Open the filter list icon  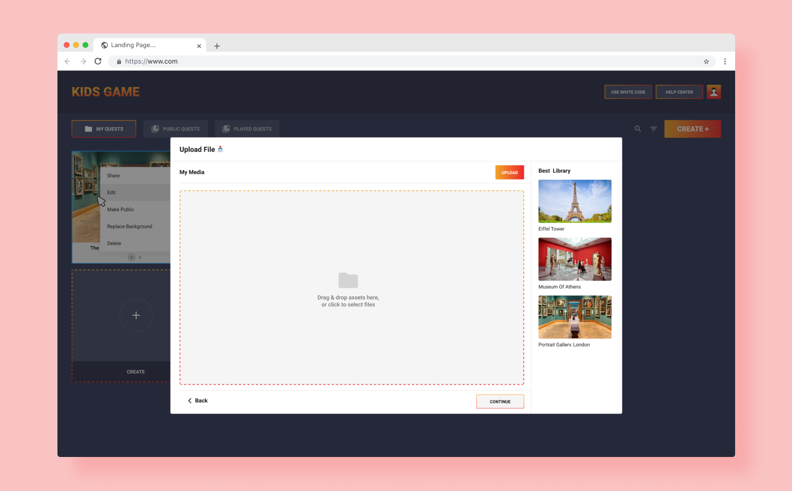point(653,129)
